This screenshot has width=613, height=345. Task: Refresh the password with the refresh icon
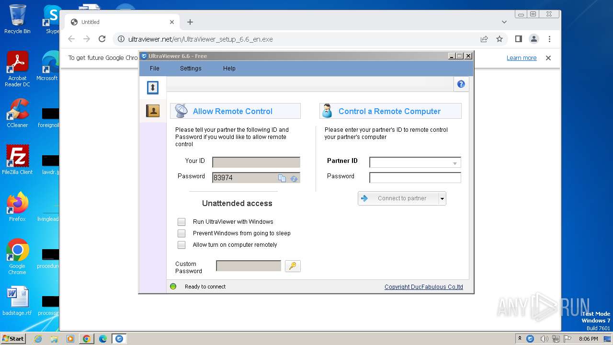point(294,178)
